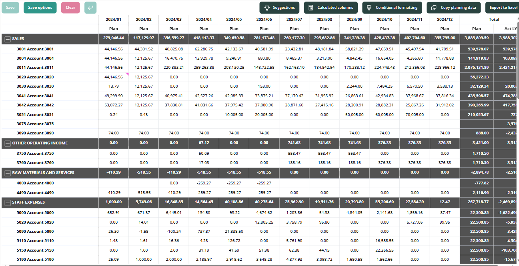Collapse the STAFF EXPENSES group
The image size is (519, 266).
8,203
